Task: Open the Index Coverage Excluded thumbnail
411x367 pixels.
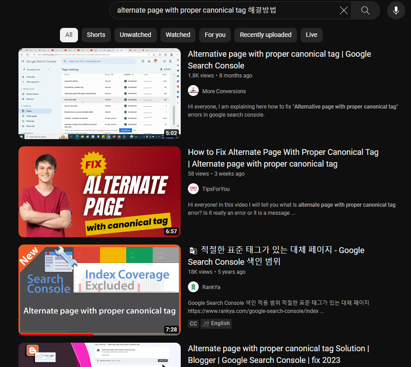Action: pos(100,290)
